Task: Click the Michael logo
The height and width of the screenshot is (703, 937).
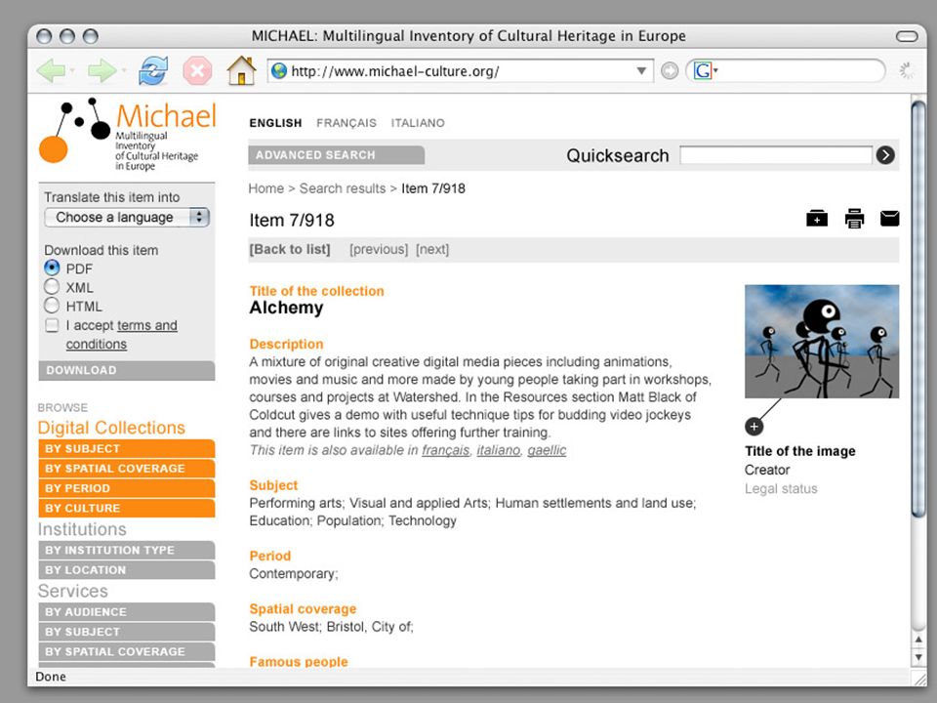Action: click(x=127, y=133)
